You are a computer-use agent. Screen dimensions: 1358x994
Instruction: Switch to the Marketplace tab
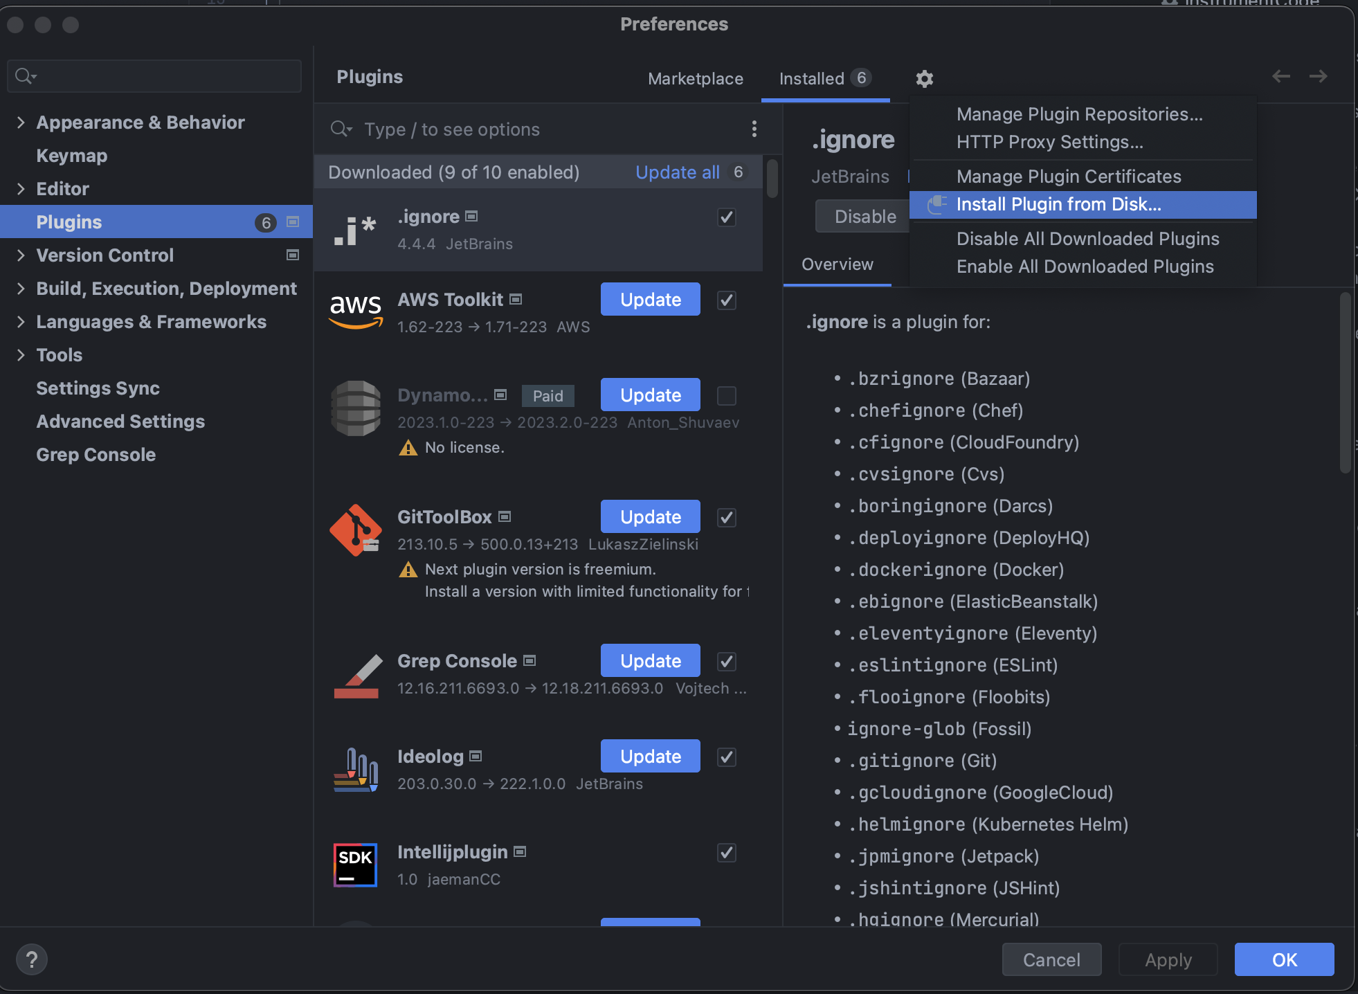[695, 79]
